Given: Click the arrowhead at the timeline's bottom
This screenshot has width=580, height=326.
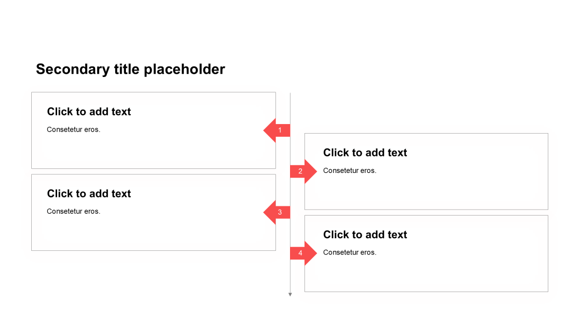Looking at the screenshot, I should (290, 295).
